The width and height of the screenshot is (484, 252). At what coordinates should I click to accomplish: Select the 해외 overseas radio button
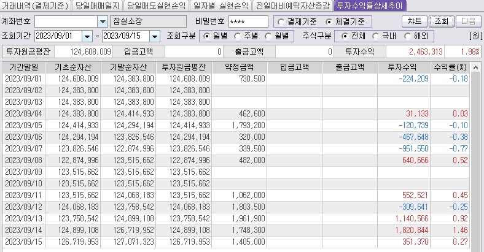pyautogui.click(x=407, y=36)
